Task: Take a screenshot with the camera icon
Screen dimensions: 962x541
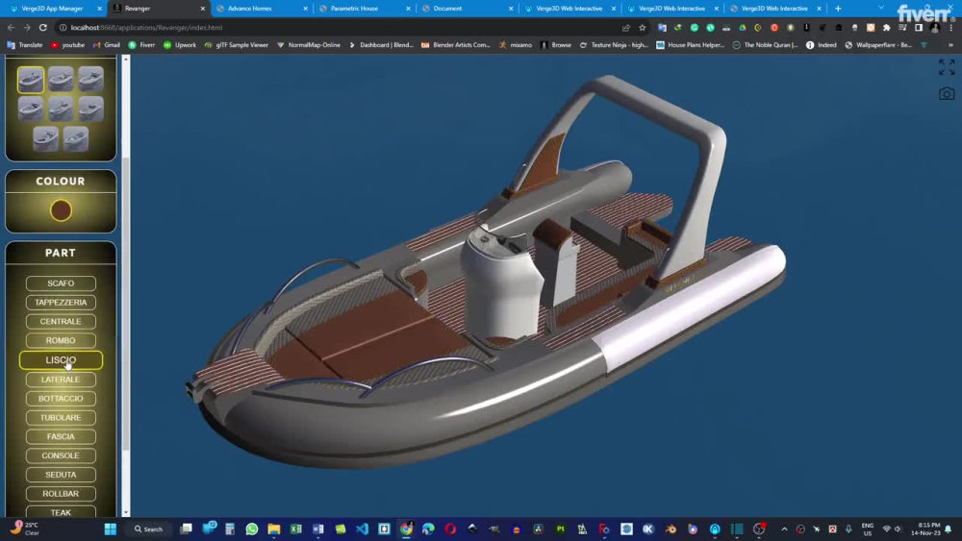Action: [947, 94]
